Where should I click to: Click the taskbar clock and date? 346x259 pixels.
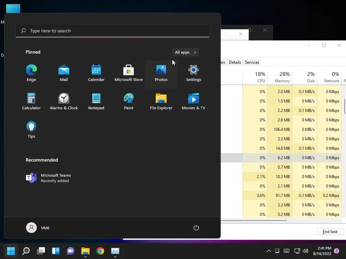tap(322, 251)
